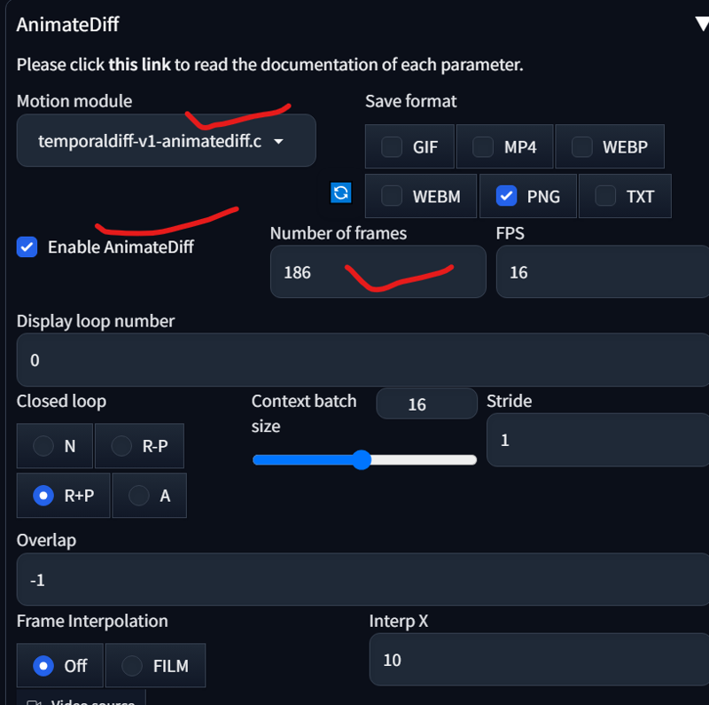Screen dimensions: 709x705
Task: Select the WEBM save format
Action: point(392,196)
